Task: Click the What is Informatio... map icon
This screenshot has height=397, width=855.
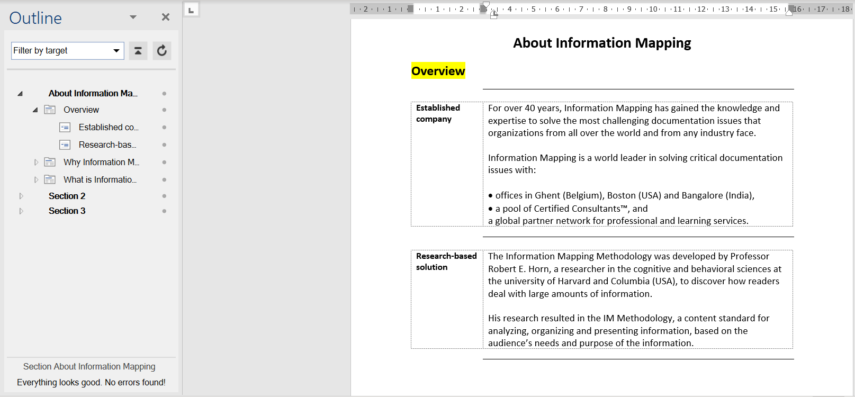Action: [x=50, y=179]
